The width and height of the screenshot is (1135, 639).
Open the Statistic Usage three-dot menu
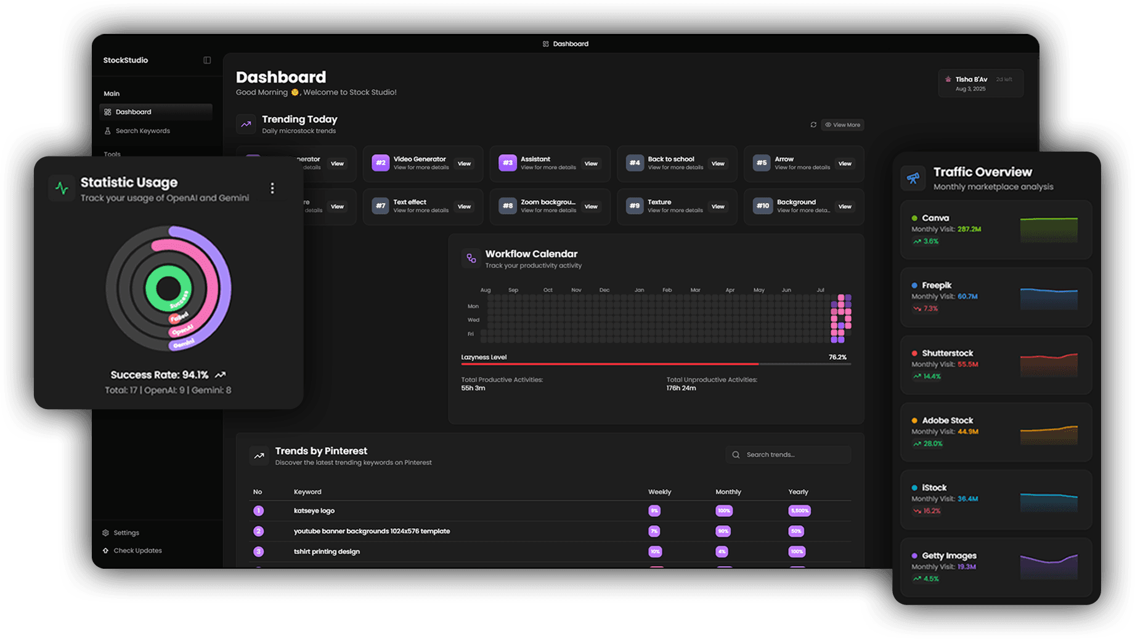click(272, 189)
